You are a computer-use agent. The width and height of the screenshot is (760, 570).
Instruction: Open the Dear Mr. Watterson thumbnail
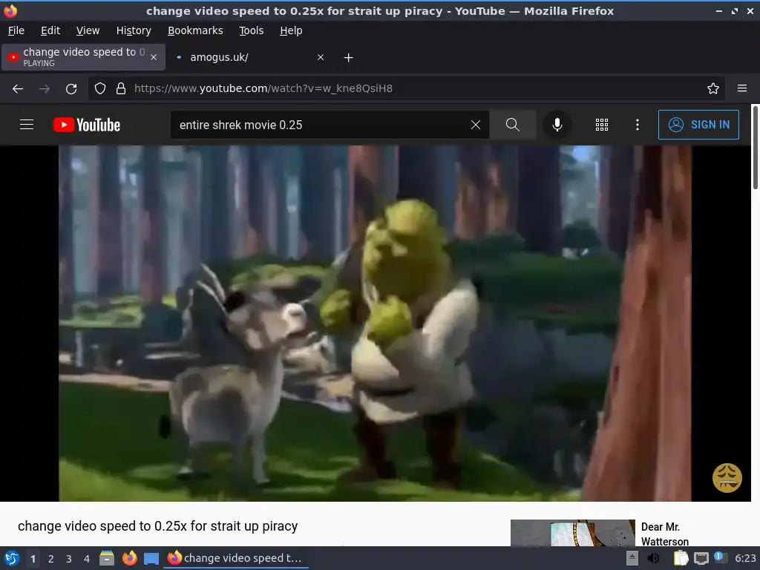pos(572,533)
